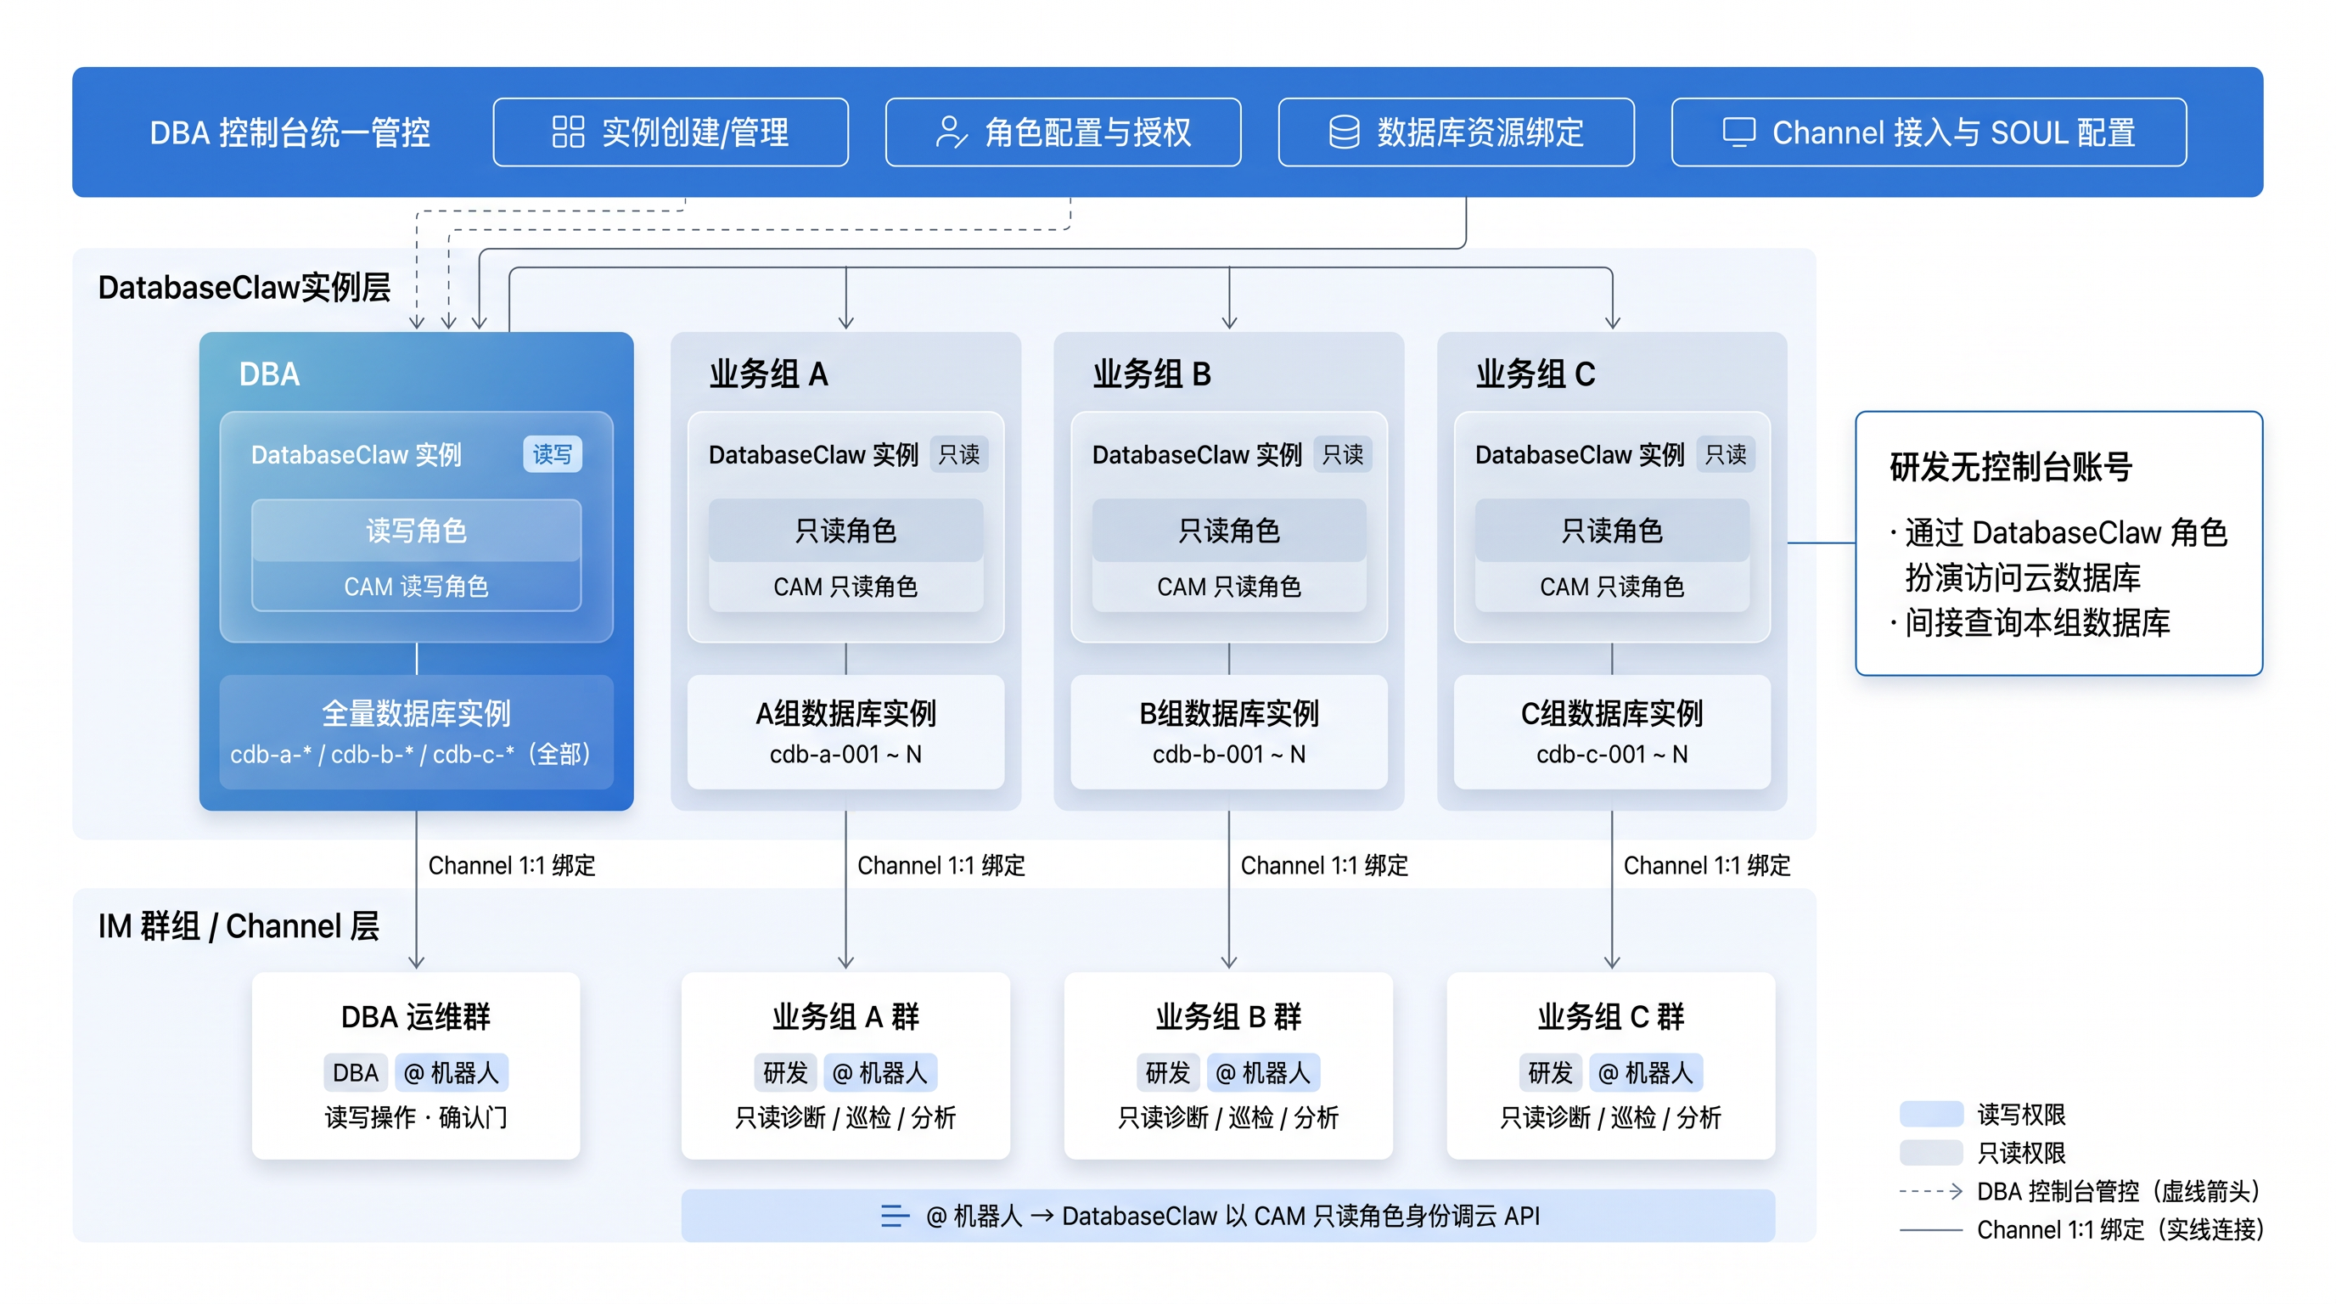Click the IM 群组 / Channel 层 label
Viewport: 2336px width, 1304px height.
(239, 926)
